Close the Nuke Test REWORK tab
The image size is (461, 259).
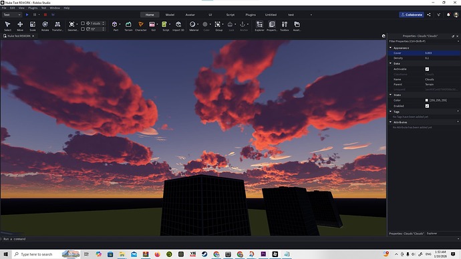[x=33, y=36]
